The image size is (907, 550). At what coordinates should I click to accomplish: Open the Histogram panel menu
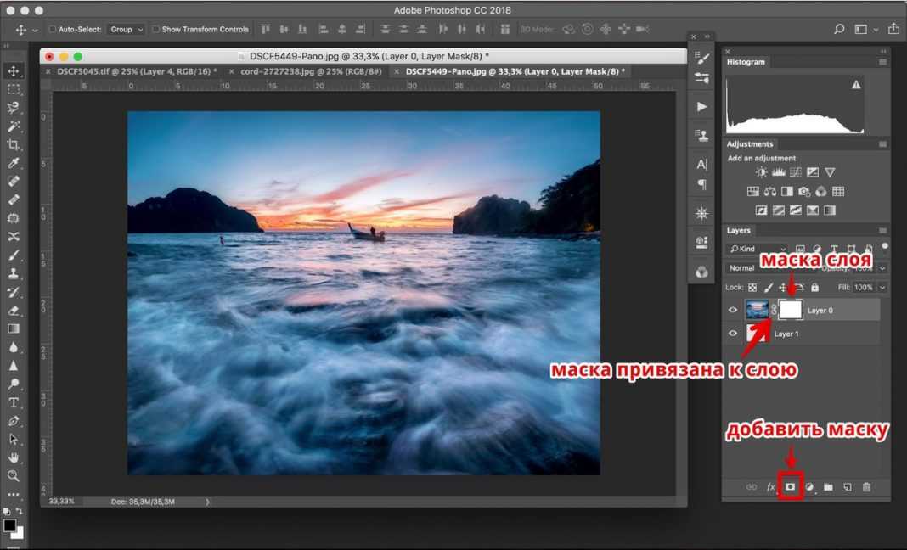pos(882,62)
